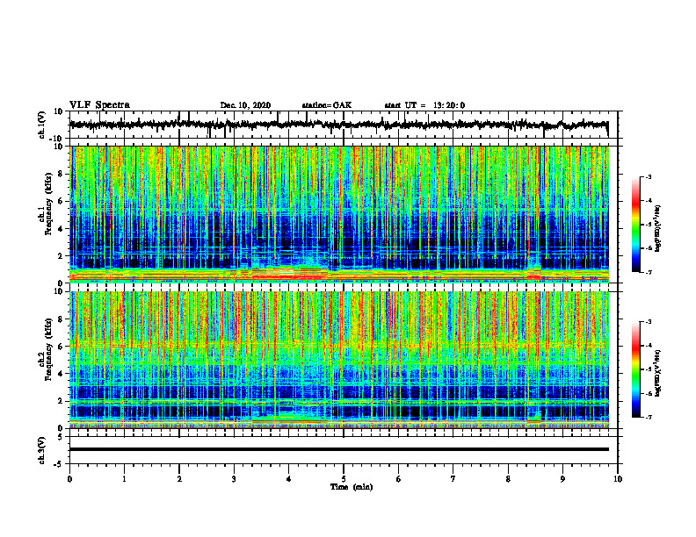Click the time axis tick label '10'
The width and height of the screenshot is (696, 537).
[x=618, y=479]
